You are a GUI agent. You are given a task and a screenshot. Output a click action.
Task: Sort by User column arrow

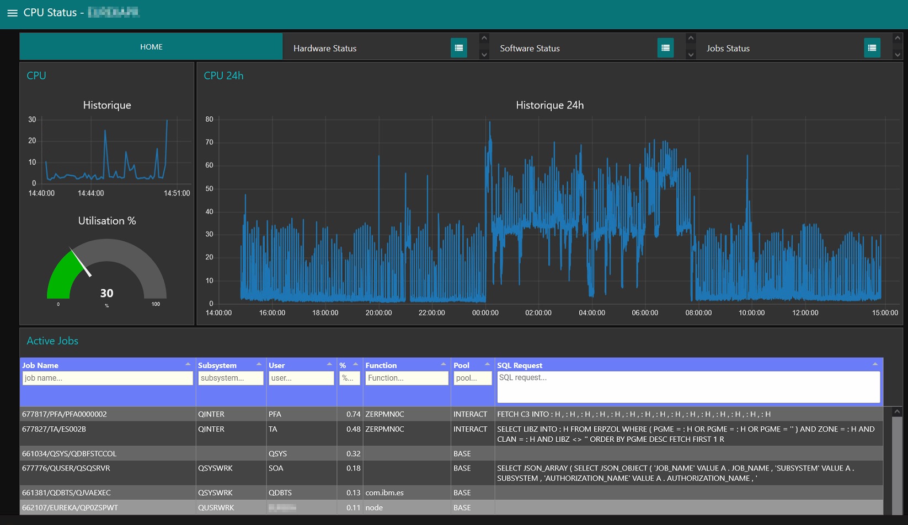pos(329,364)
